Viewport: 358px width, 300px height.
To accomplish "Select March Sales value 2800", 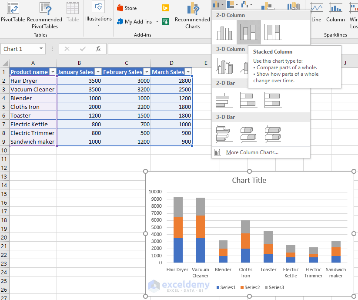I will click(171, 81).
